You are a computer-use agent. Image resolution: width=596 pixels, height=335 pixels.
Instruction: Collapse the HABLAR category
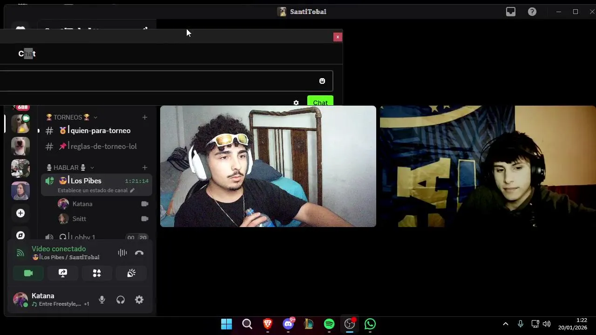70,167
